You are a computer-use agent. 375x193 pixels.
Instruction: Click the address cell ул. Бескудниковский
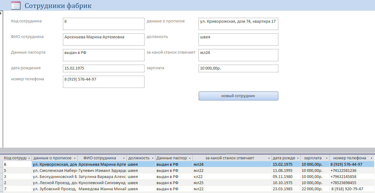click(55, 176)
